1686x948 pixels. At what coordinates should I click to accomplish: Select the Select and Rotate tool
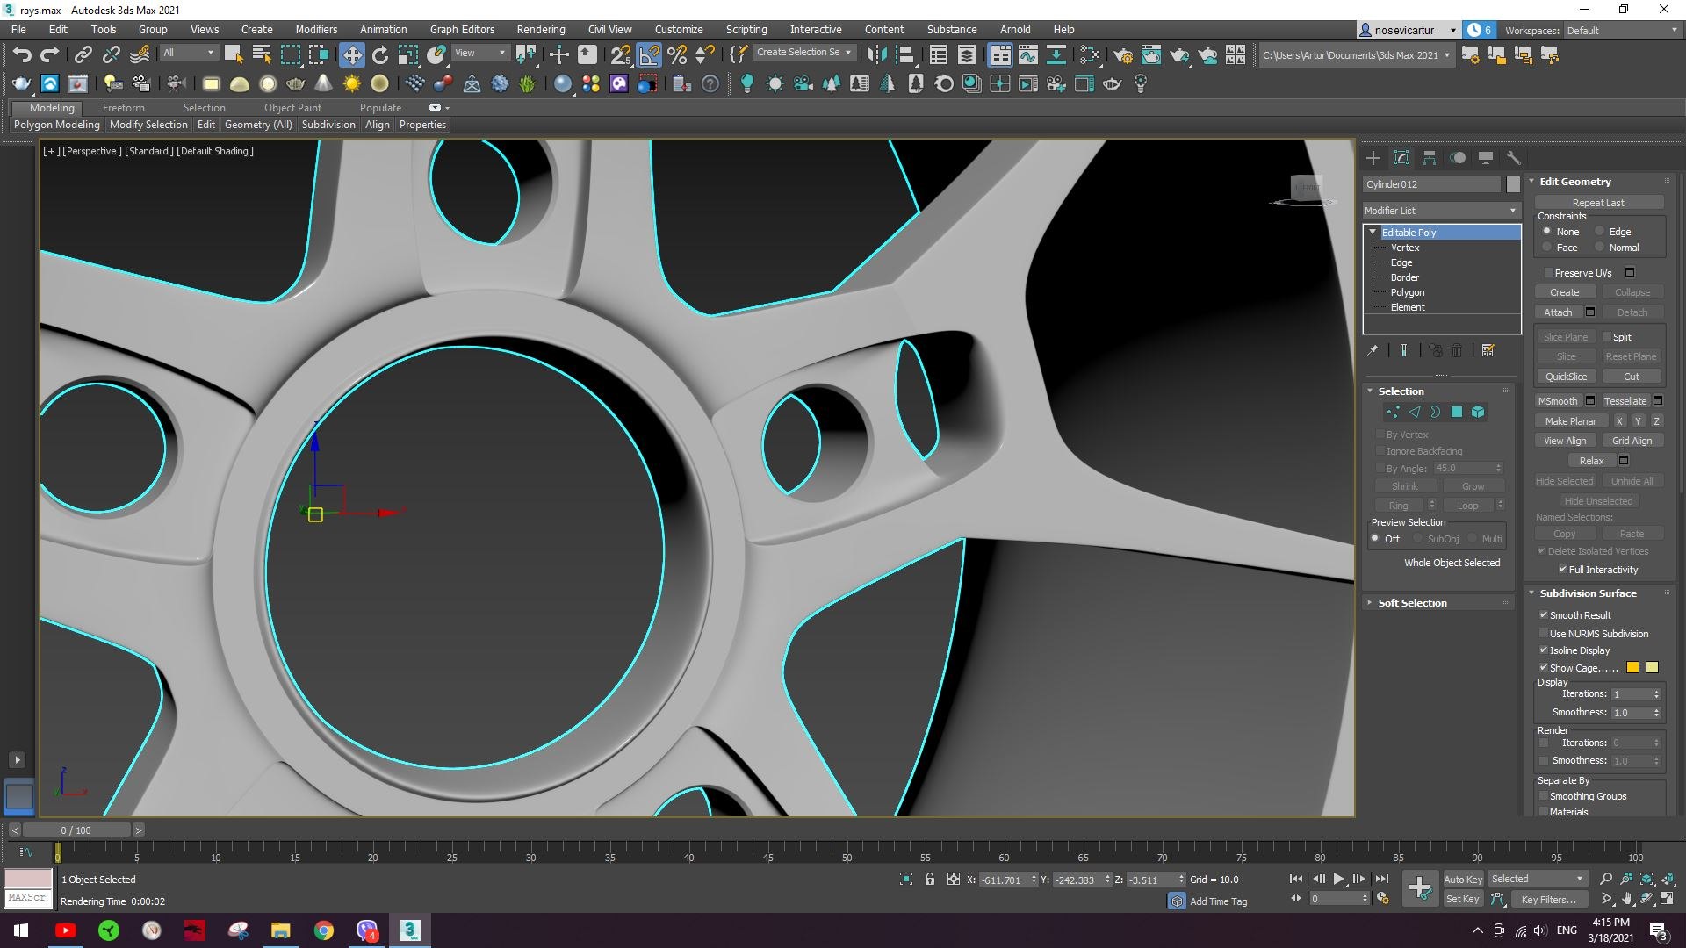(380, 54)
